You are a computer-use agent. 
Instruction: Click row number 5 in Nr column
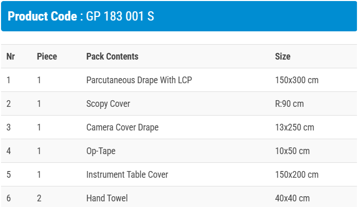click(9, 175)
